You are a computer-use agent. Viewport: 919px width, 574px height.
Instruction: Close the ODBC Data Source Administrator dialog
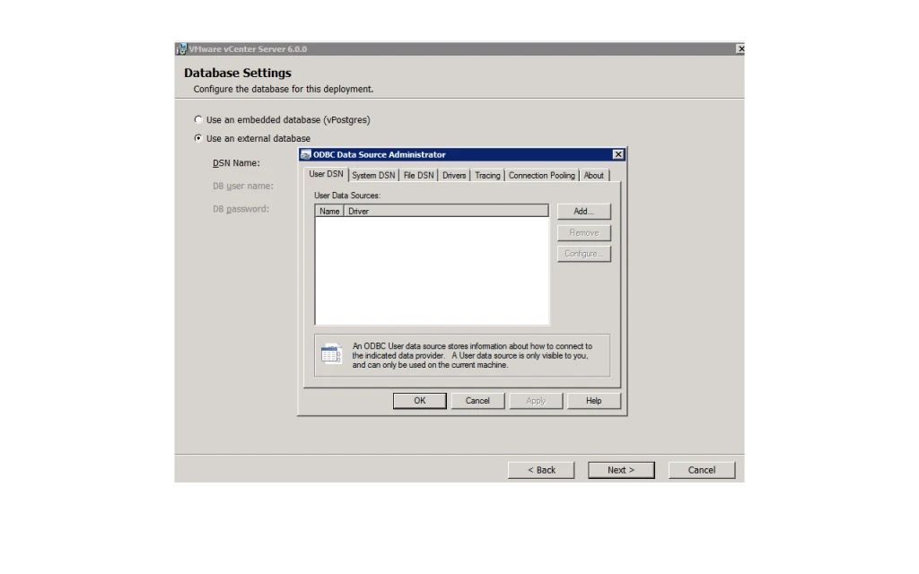click(x=617, y=154)
